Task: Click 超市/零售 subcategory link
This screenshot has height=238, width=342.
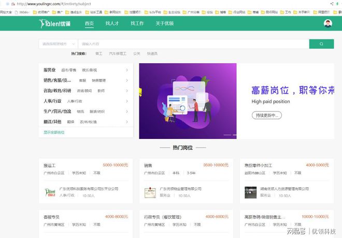Action: click(69, 70)
